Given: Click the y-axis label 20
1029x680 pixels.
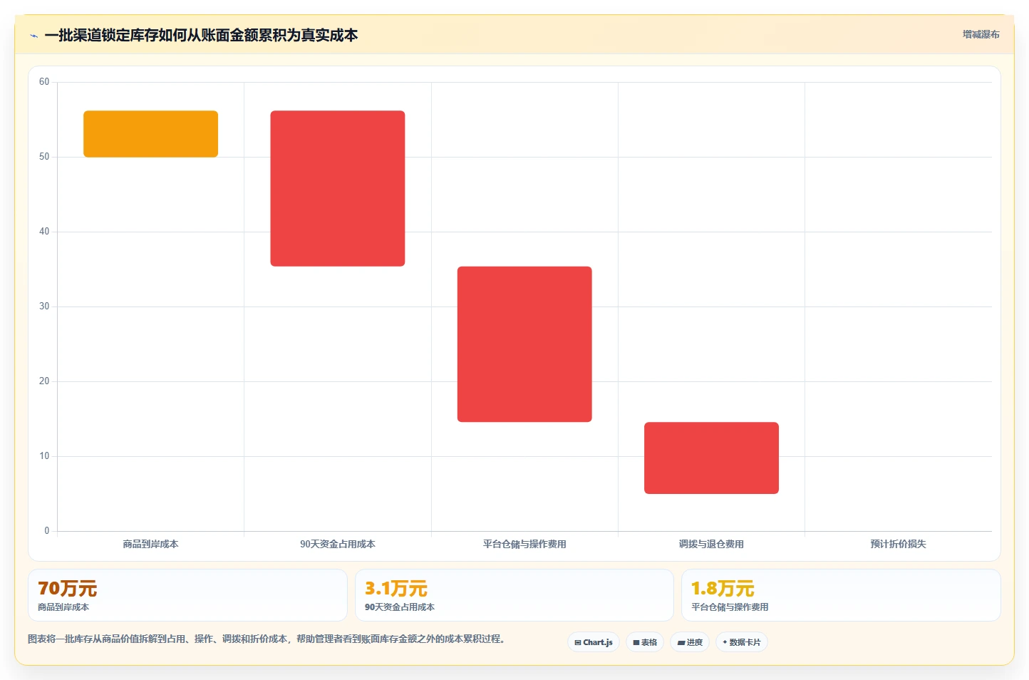Looking at the screenshot, I should (44, 381).
